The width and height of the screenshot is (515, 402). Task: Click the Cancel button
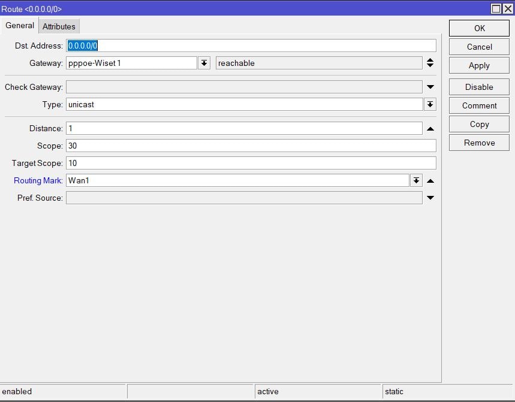pos(479,47)
